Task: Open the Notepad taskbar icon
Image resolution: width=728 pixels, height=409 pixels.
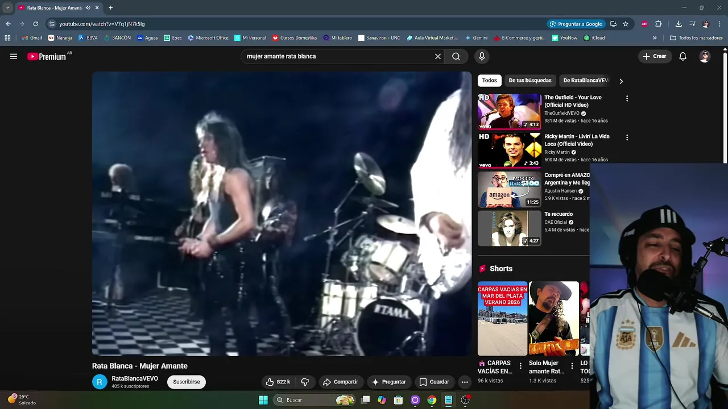Action: 448,400
